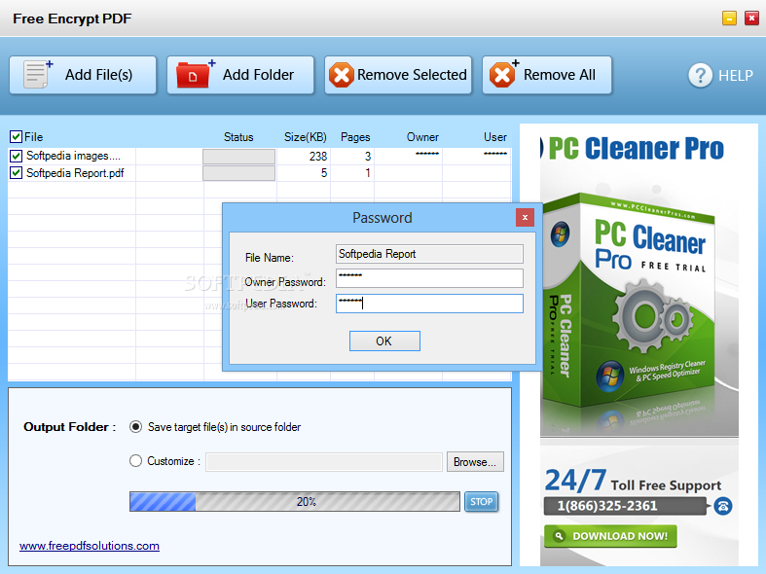
Task: Click the Add File(s) button label
Action: click(98, 75)
